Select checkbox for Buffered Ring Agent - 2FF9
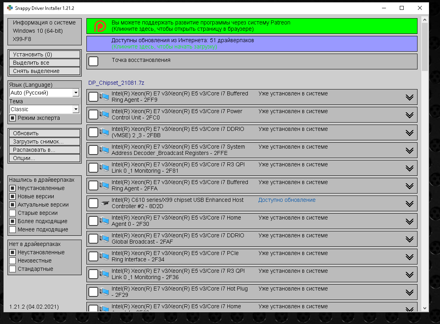This screenshot has width=440, height=324. [93, 97]
